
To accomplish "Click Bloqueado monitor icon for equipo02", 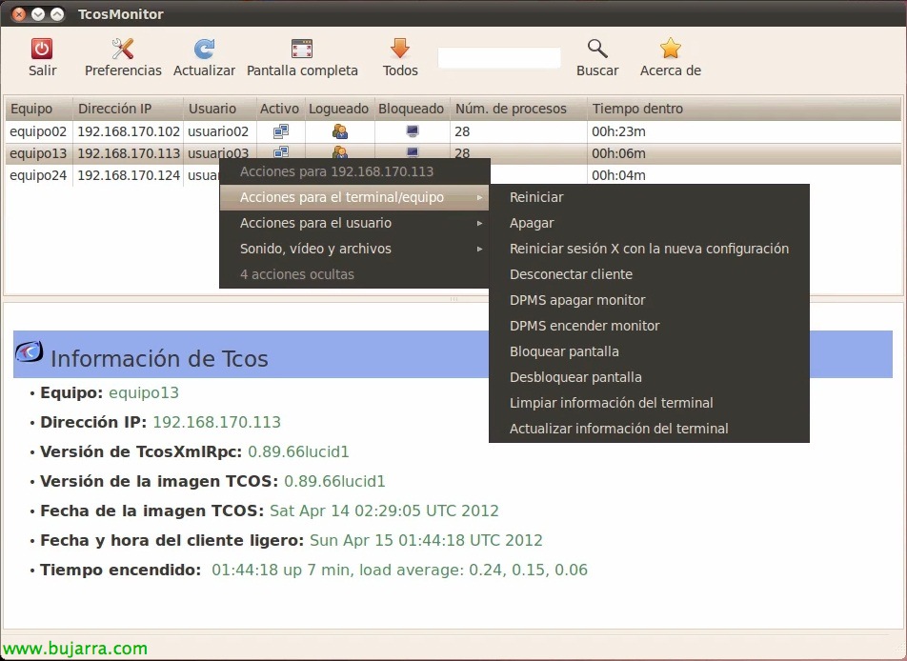I will [x=412, y=131].
